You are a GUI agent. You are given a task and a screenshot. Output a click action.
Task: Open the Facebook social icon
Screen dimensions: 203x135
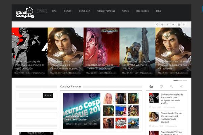[x=168, y=24]
